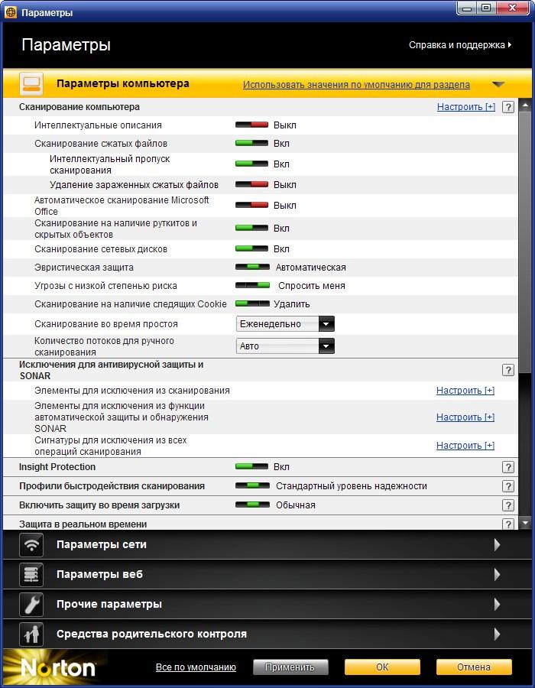This screenshot has height=688, width=535.
Task: Adjust Профили быстродействия сканирования slider
Action: tap(252, 485)
